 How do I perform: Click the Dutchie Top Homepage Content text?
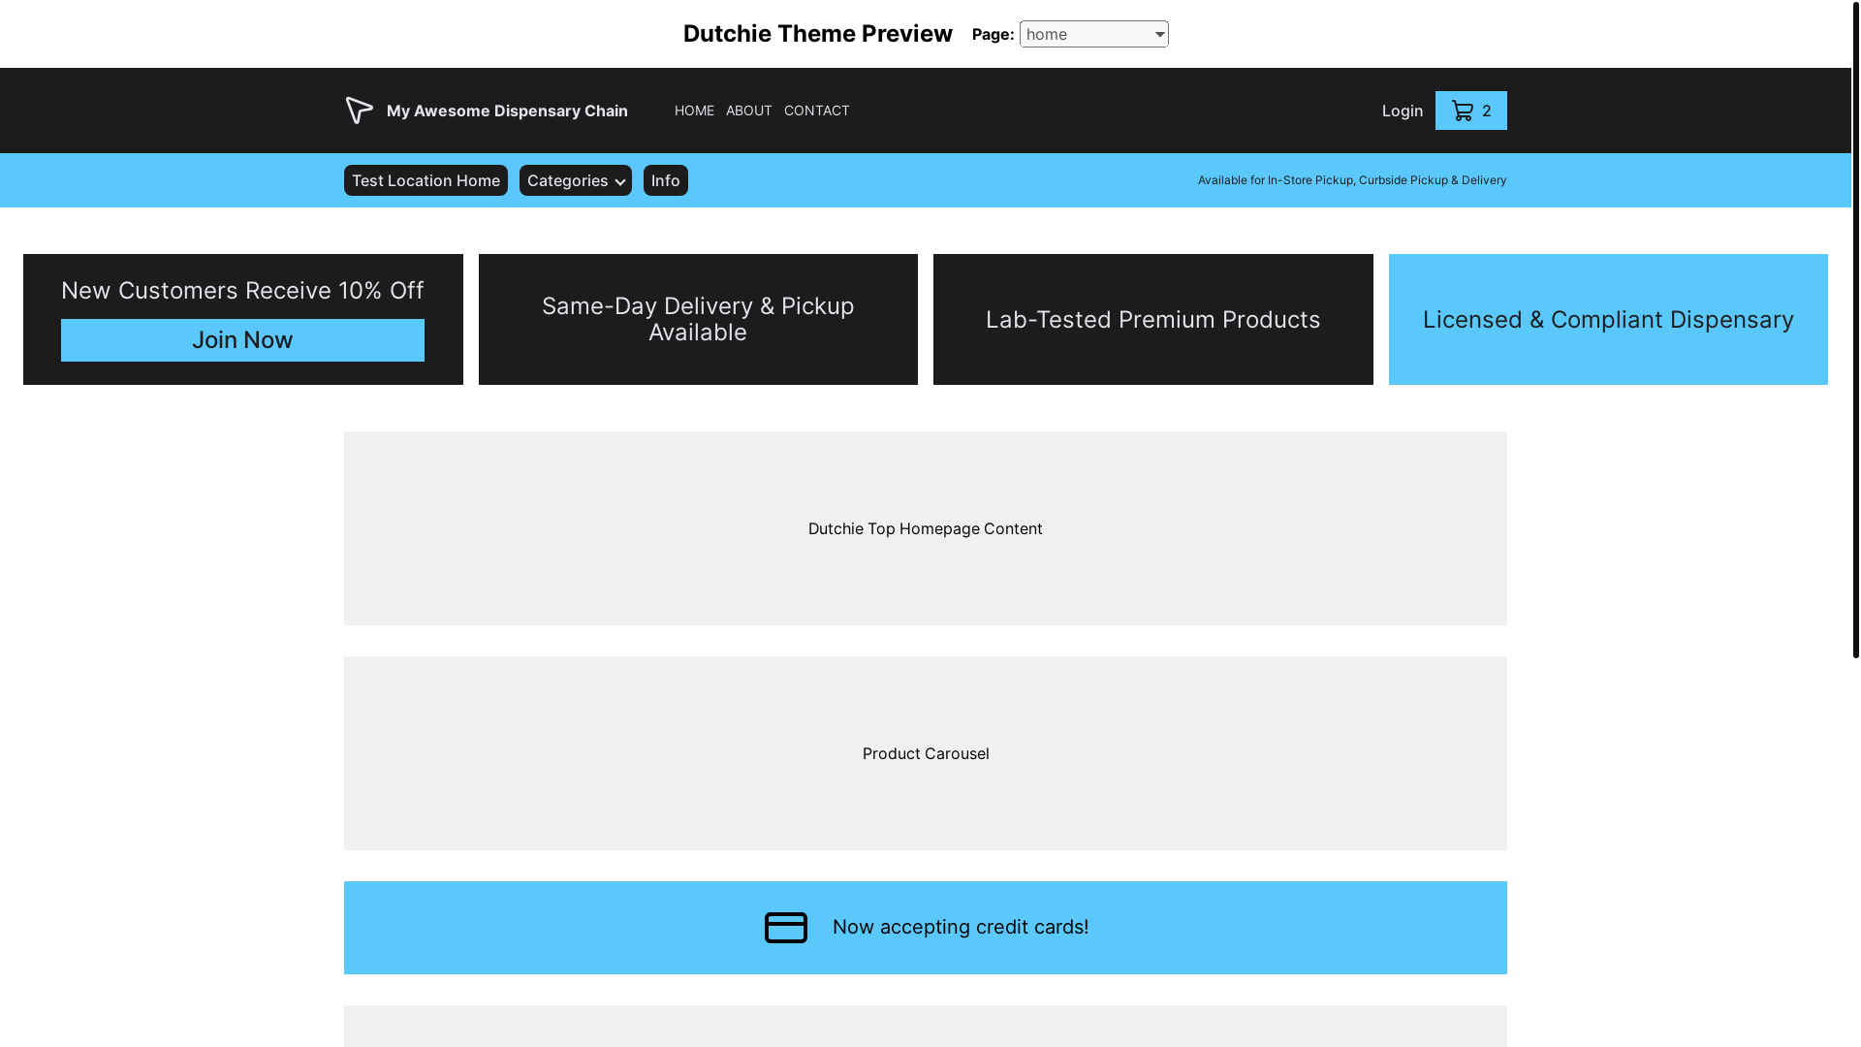(x=926, y=528)
